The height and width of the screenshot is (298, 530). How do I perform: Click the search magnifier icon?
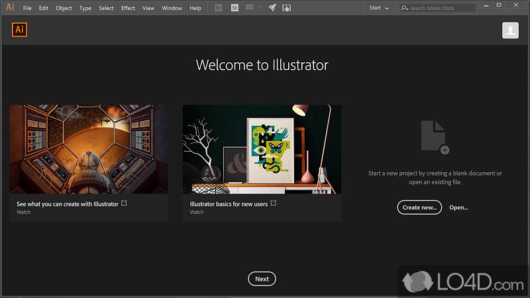pyautogui.click(x=404, y=8)
